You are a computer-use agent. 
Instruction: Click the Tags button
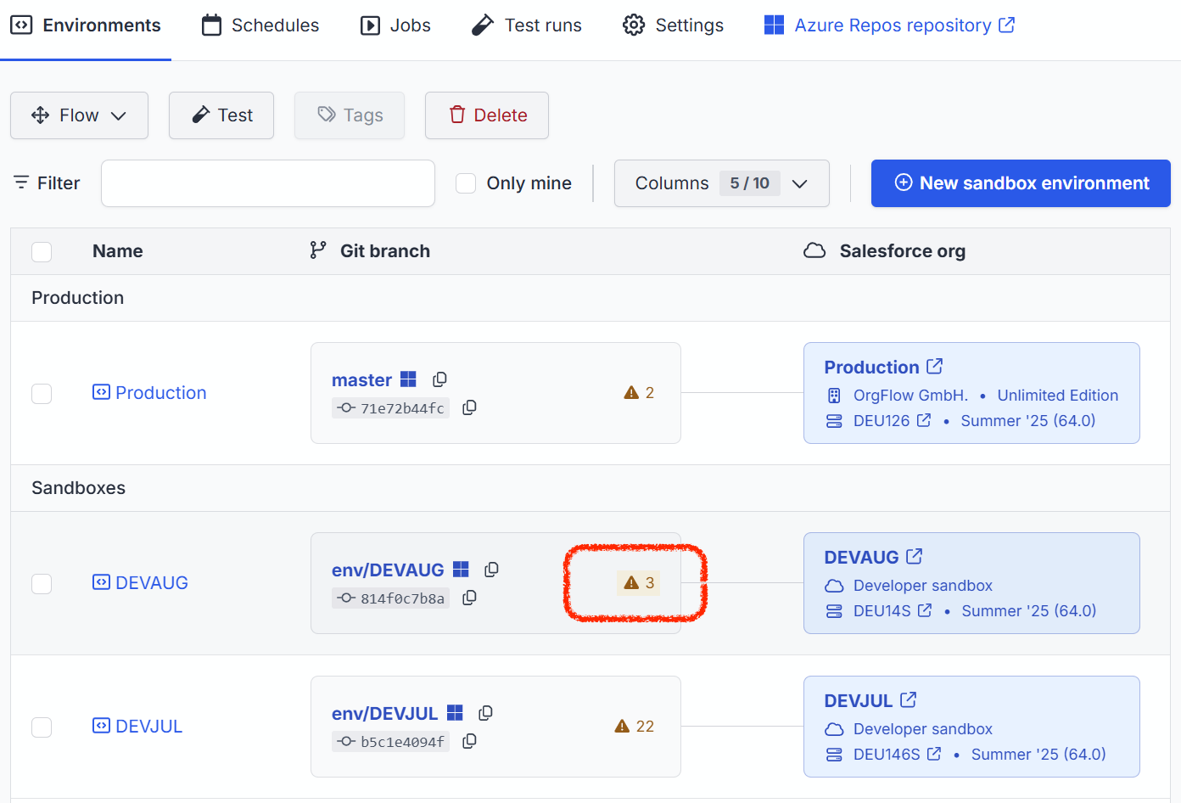pos(350,115)
